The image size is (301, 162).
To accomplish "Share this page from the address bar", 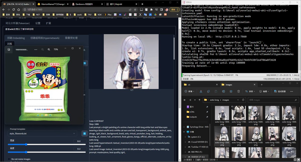I will pos(130,10).
